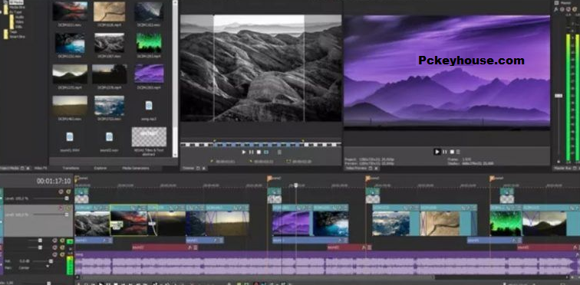The image size is (580, 285).
Task: Solo the top video track
Action: pyautogui.click(x=68, y=192)
